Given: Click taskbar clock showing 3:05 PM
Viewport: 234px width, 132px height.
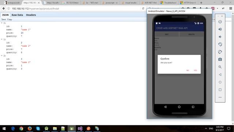Looking at the screenshot, I should coord(220,129).
